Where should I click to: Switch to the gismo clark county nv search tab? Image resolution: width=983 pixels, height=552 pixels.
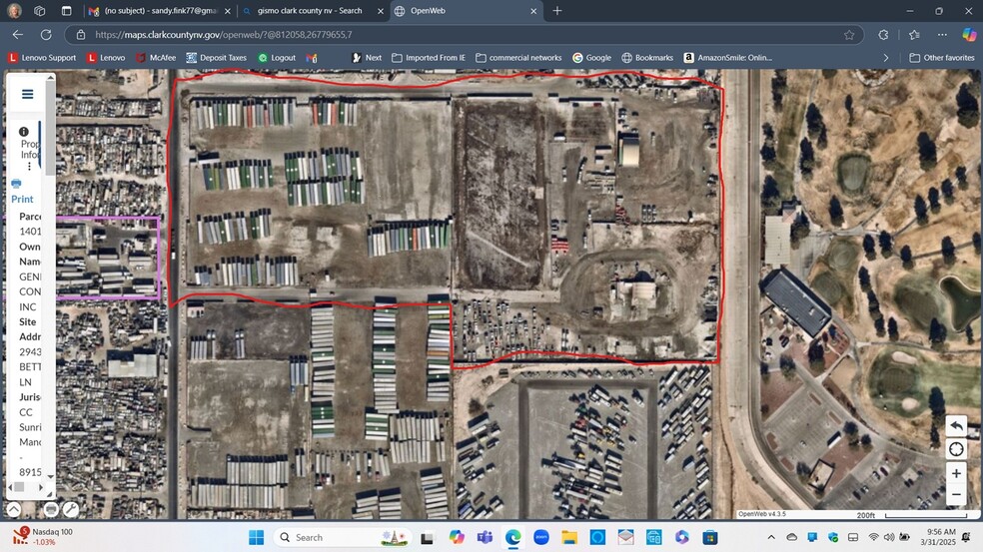click(310, 11)
